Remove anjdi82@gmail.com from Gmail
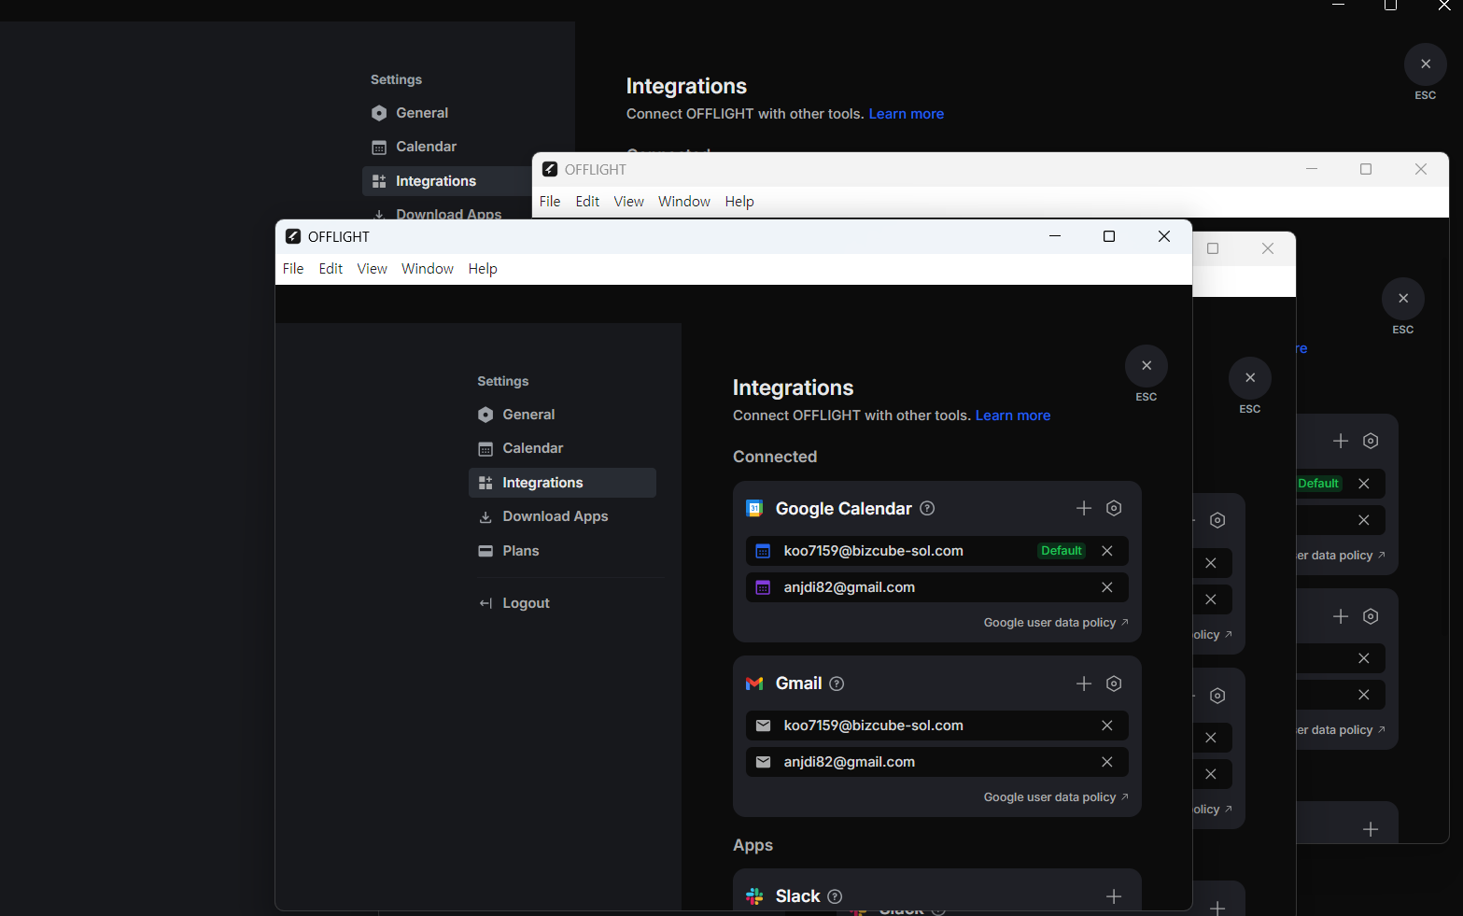Image resolution: width=1463 pixels, height=916 pixels. [x=1106, y=762]
